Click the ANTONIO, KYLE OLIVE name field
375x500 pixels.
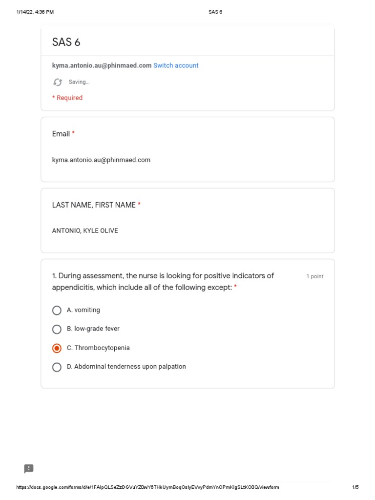point(85,230)
